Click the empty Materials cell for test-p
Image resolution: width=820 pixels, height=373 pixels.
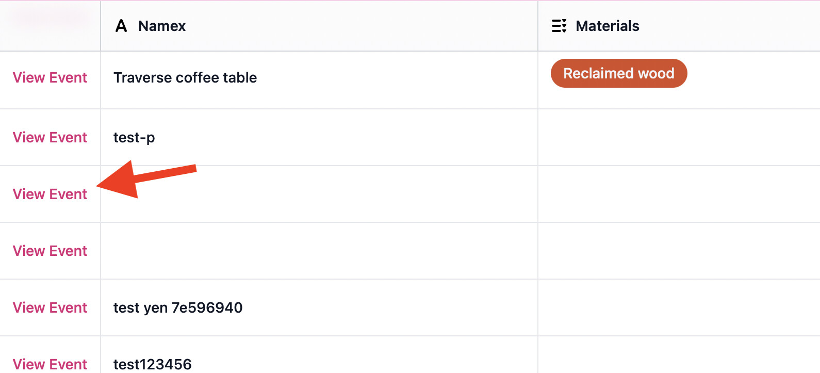(679, 137)
